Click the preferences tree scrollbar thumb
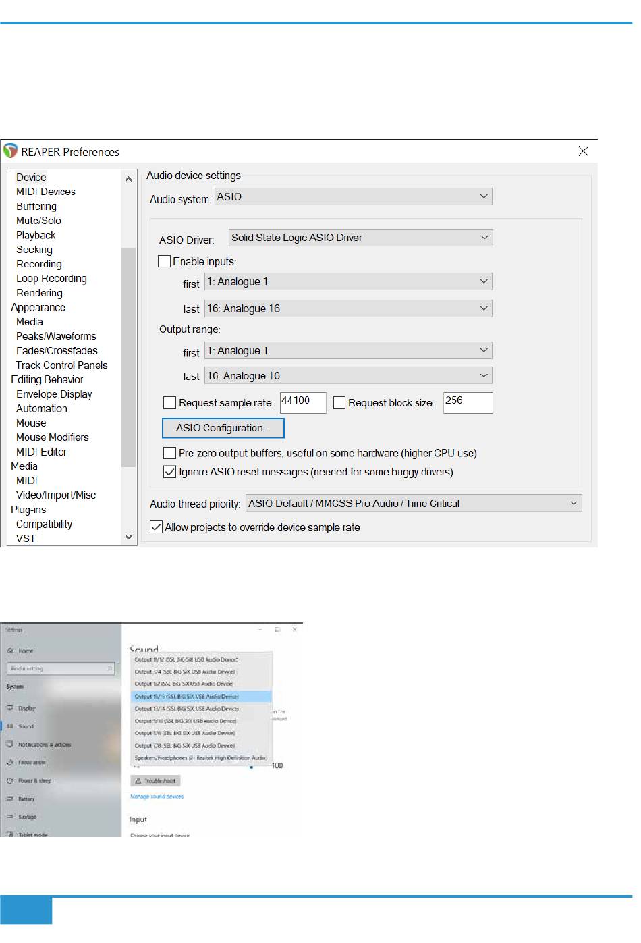The image size is (641, 943). (x=128, y=357)
